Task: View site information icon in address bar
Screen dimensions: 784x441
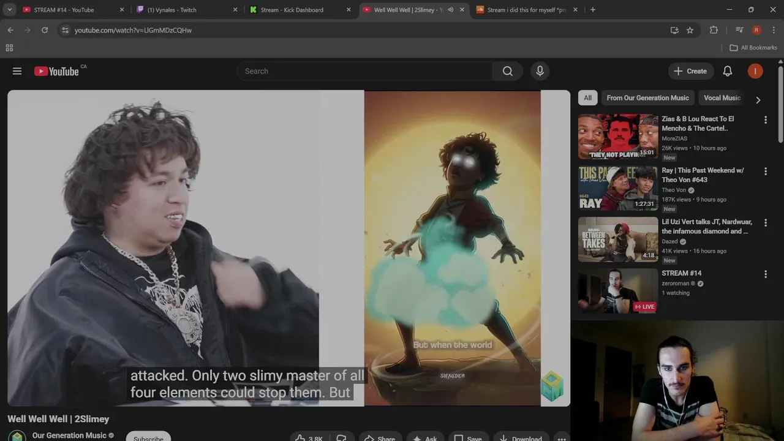Action: (x=65, y=30)
